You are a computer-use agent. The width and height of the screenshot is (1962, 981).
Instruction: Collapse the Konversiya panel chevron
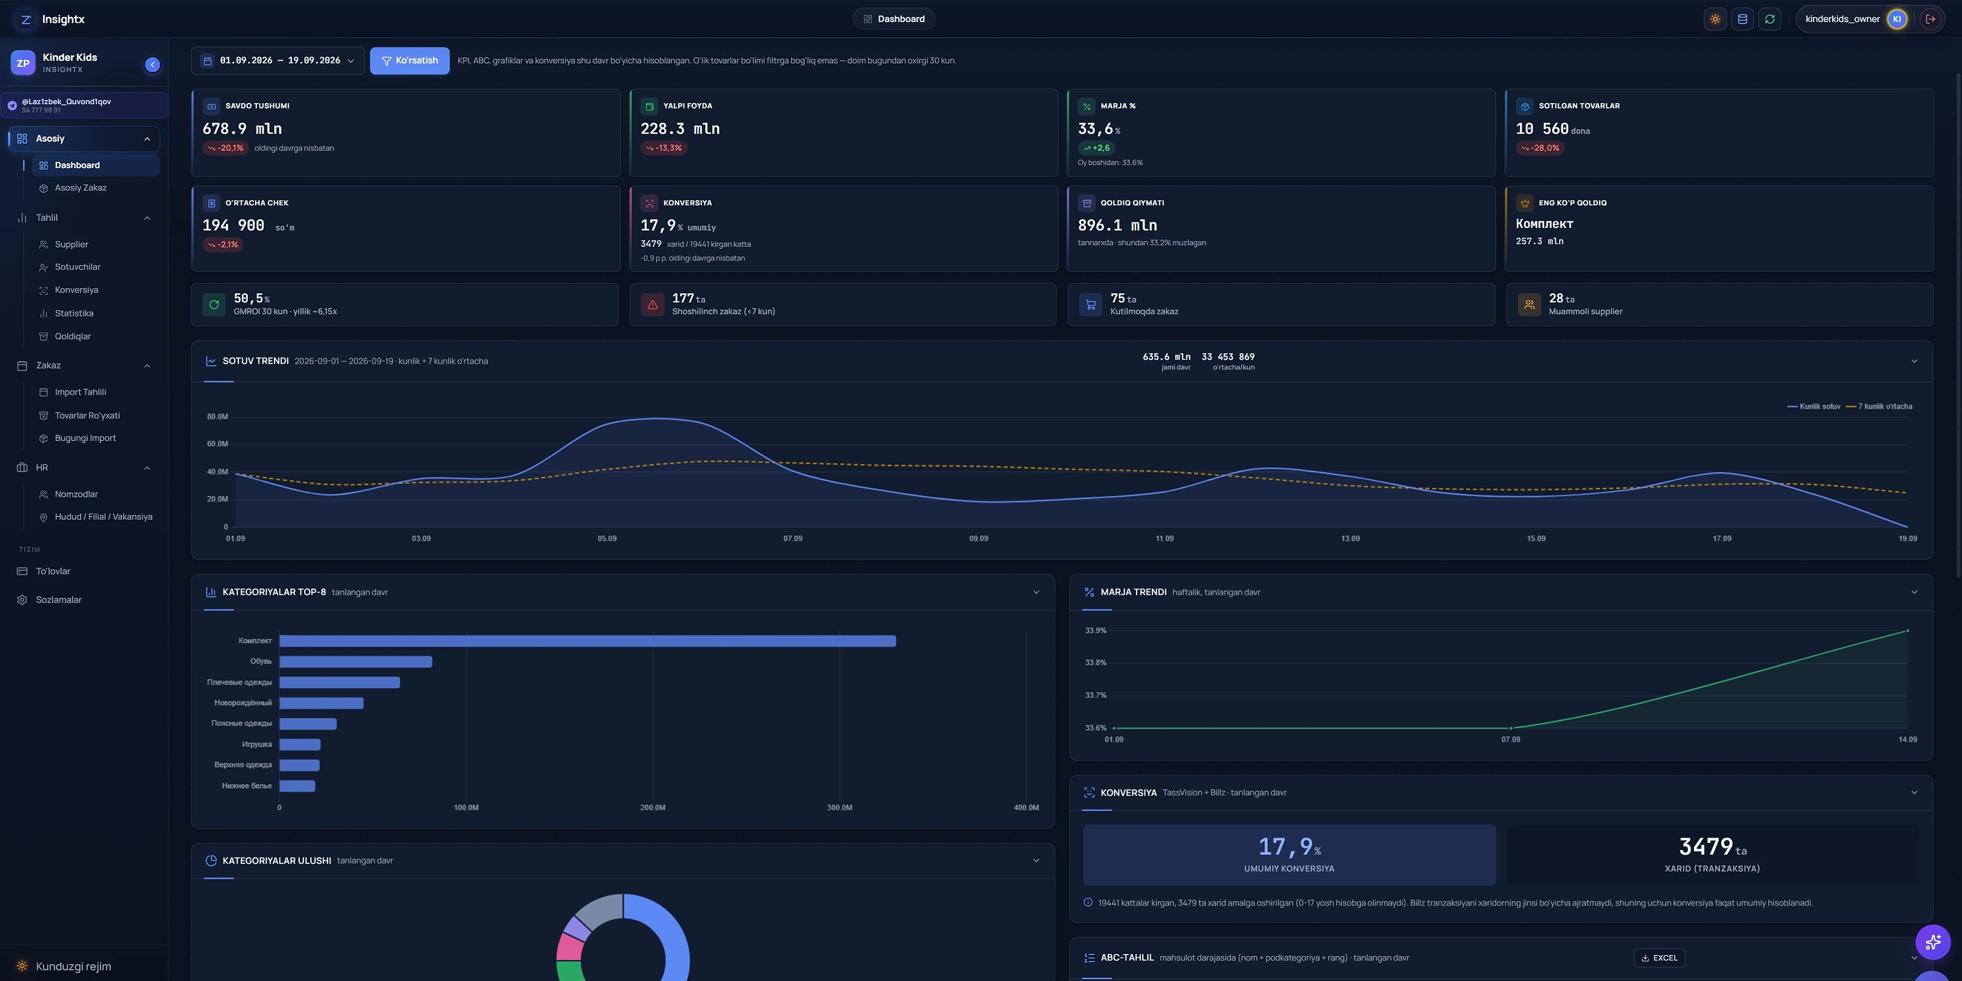click(x=1914, y=792)
